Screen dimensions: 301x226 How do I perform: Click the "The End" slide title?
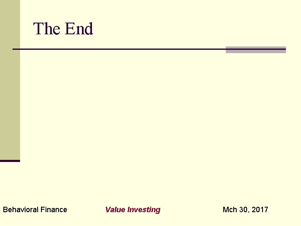pyautogui.click(x=63, y=28)
